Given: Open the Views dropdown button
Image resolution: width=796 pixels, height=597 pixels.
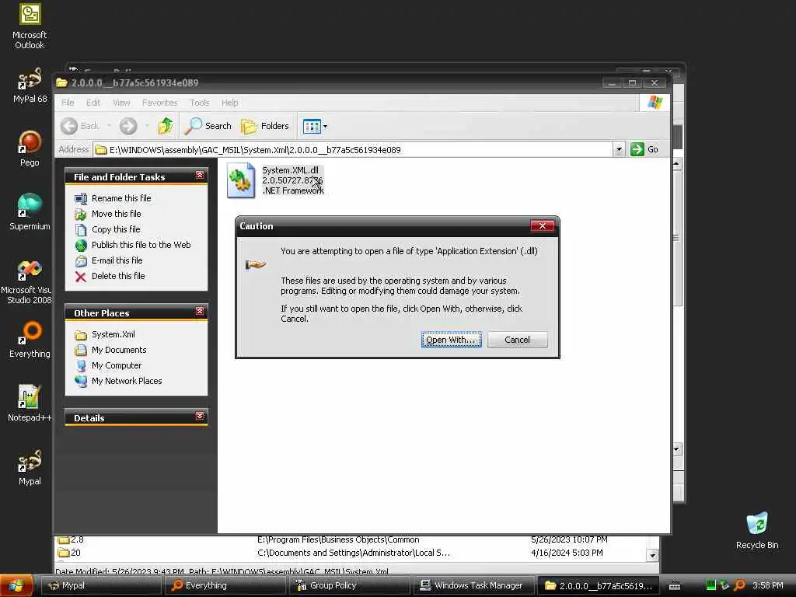Looking at the screenshot, I should pyautogui.click(x=315, y=126).
